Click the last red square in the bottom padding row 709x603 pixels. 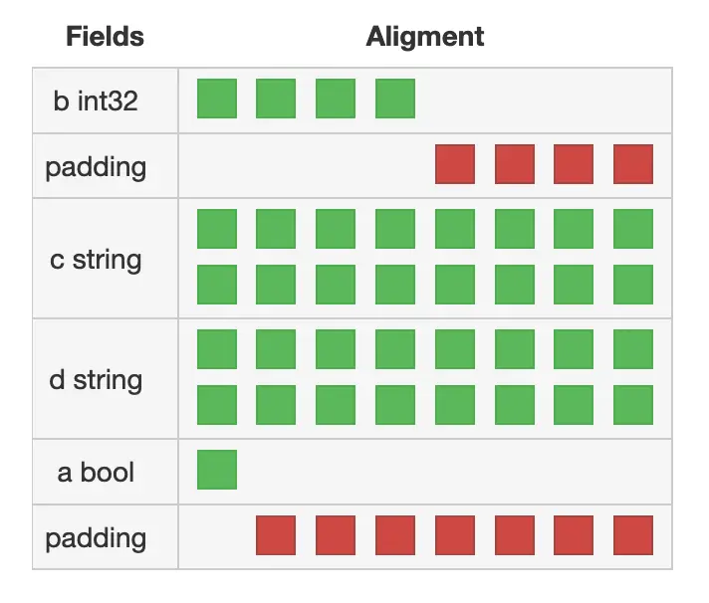633,535
